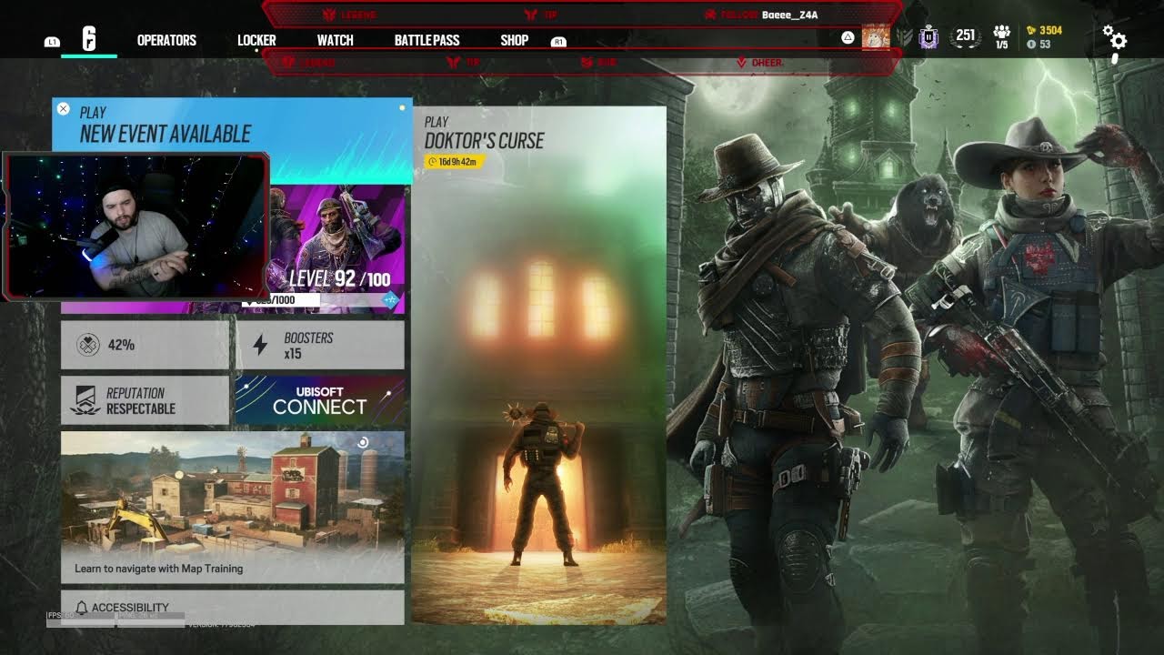View the purple rank emblem
1164x655 pixels.
click(927, 37)
